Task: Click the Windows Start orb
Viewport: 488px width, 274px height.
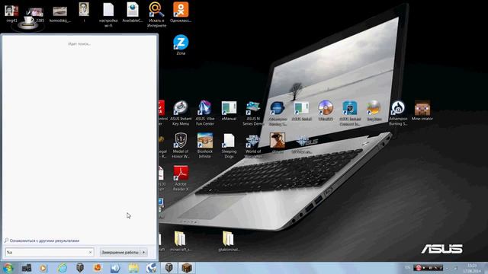Action: 8,268
